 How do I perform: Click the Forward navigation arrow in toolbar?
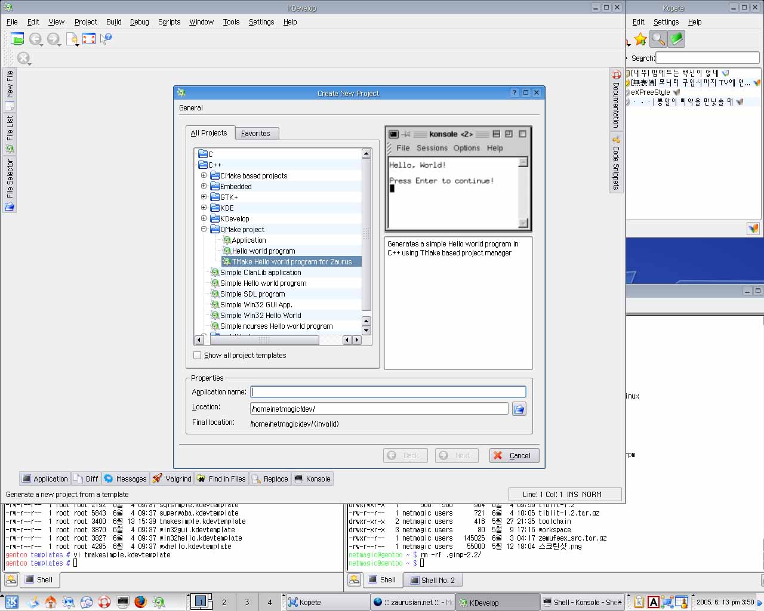click(x=53, y=39)
